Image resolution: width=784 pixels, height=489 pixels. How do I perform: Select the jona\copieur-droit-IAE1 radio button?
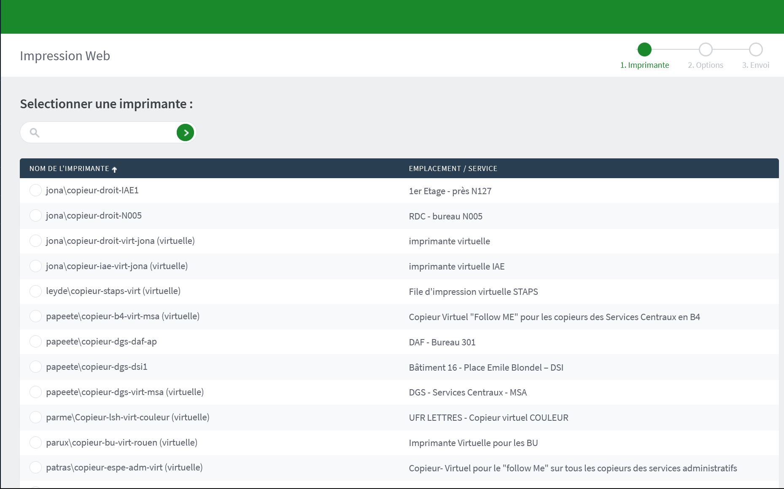[x=35, y=190]
